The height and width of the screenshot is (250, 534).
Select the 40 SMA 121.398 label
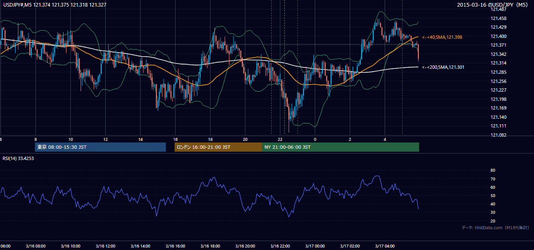[x=442, y=37]
